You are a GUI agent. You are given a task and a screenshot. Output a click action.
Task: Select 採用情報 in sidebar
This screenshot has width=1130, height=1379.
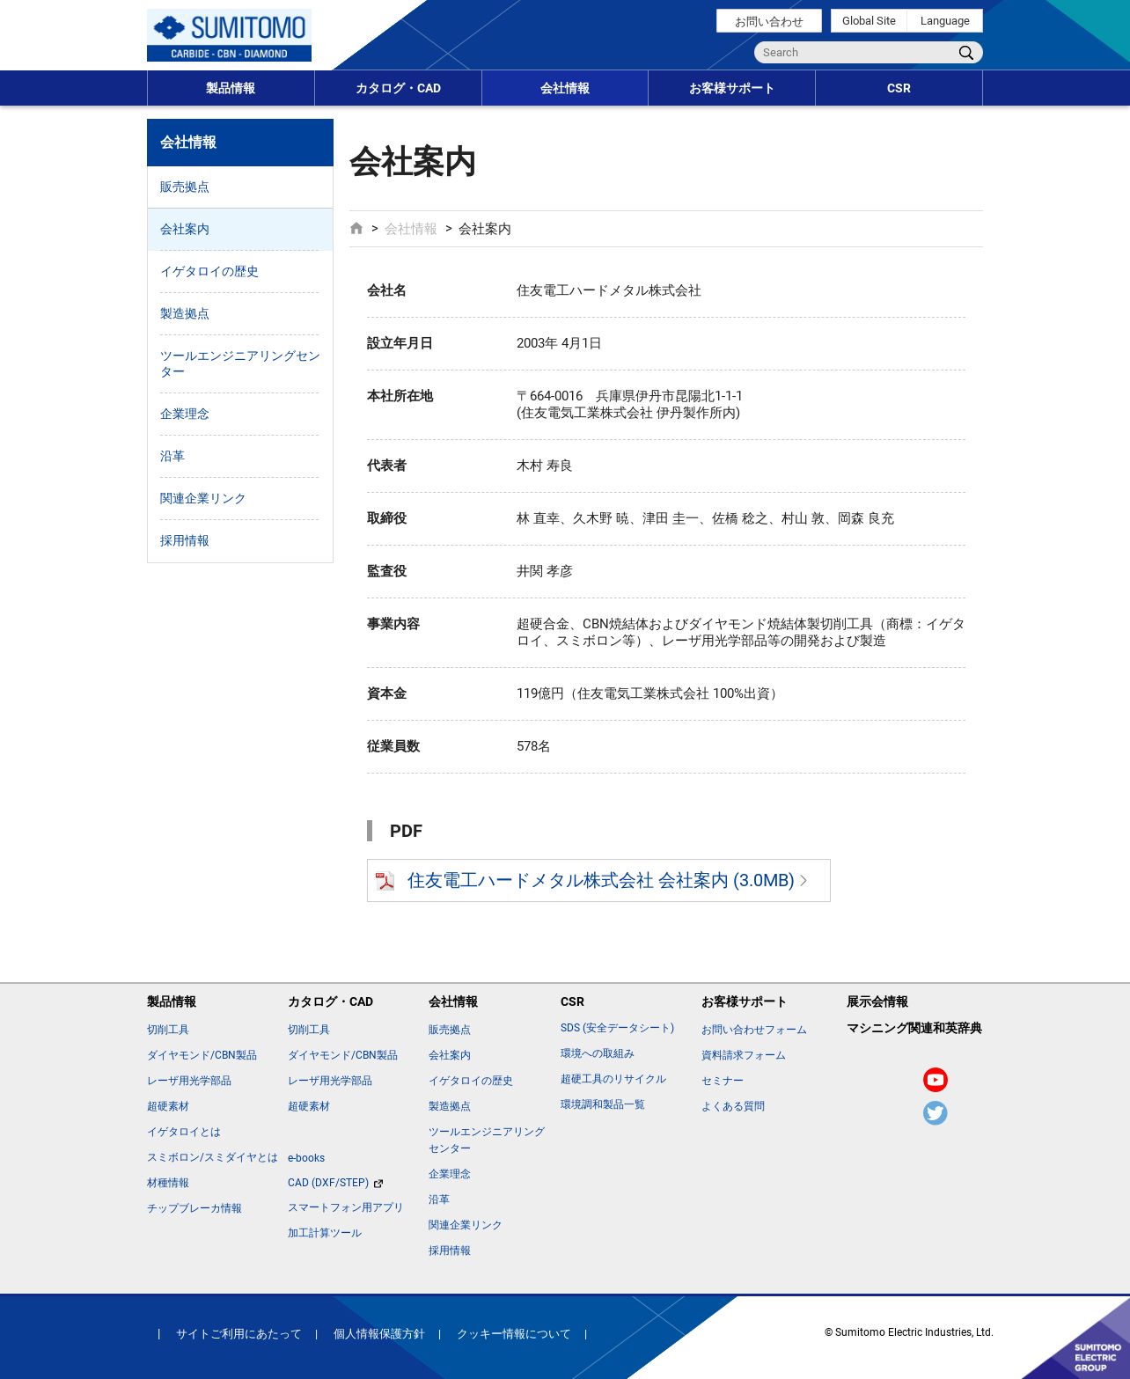[x=240, y=541]
